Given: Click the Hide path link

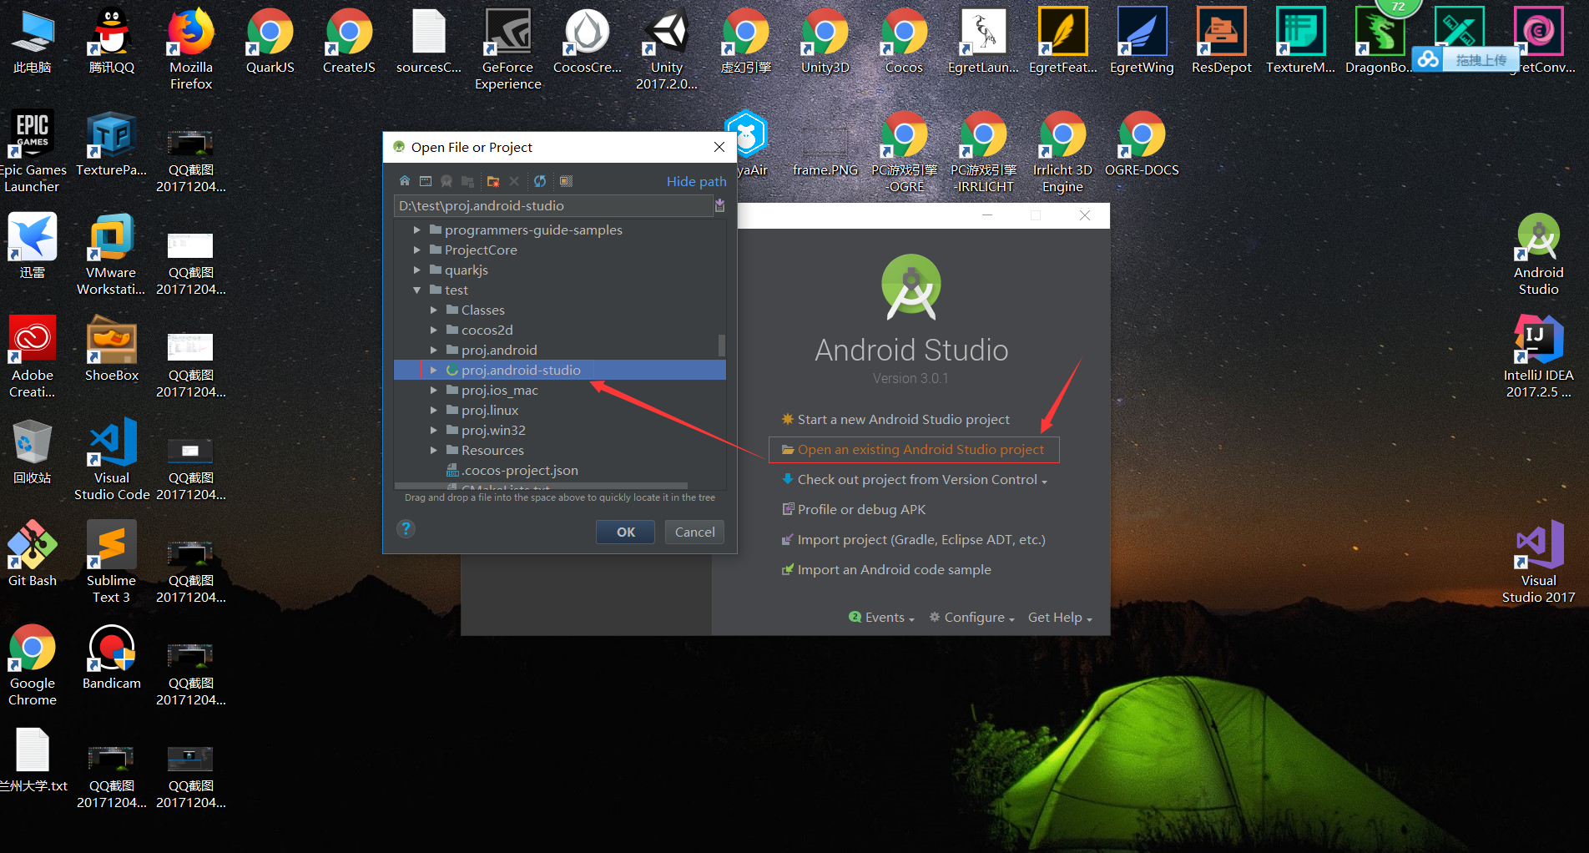Looking at the screenshot, I should click(696, 181).
